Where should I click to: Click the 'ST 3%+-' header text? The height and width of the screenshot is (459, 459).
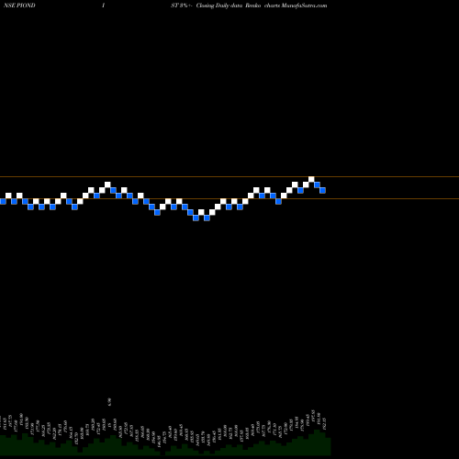pos(182,6)
